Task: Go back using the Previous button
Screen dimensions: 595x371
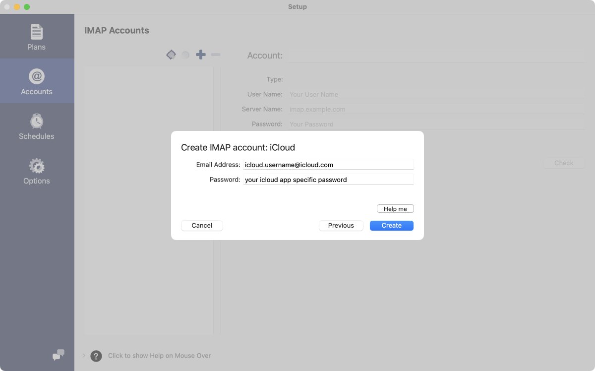Action: (x=341, y=226)
